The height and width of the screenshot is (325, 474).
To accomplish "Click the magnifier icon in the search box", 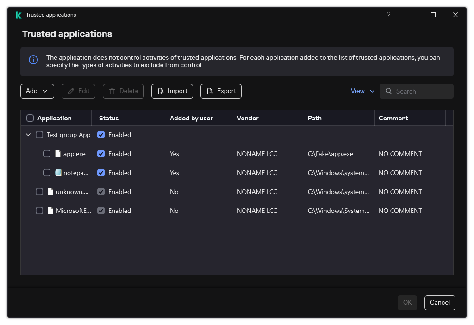I will point(389,91).
